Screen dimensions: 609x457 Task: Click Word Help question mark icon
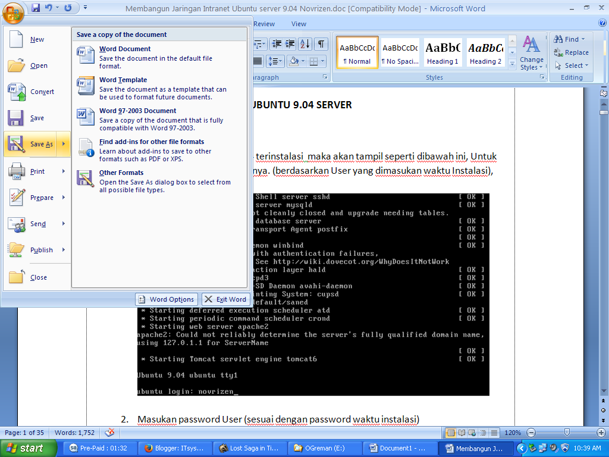click(603, 23)
